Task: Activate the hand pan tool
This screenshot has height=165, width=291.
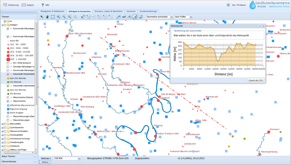Action: click(47, 17)
